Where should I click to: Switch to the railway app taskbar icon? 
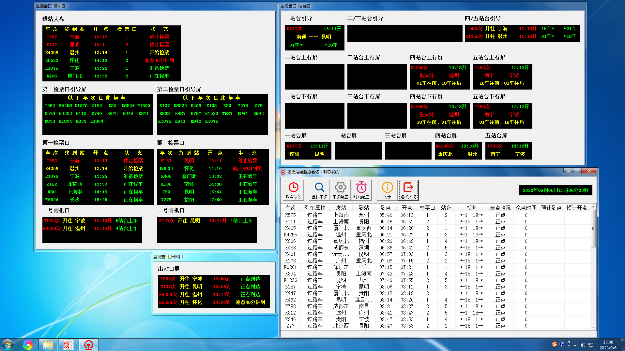88,345
